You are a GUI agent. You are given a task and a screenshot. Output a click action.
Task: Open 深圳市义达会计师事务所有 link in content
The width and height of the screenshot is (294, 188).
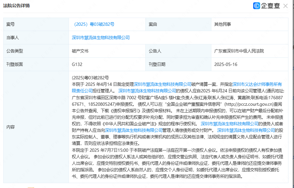pyautogui.click(x=257, y=84)
